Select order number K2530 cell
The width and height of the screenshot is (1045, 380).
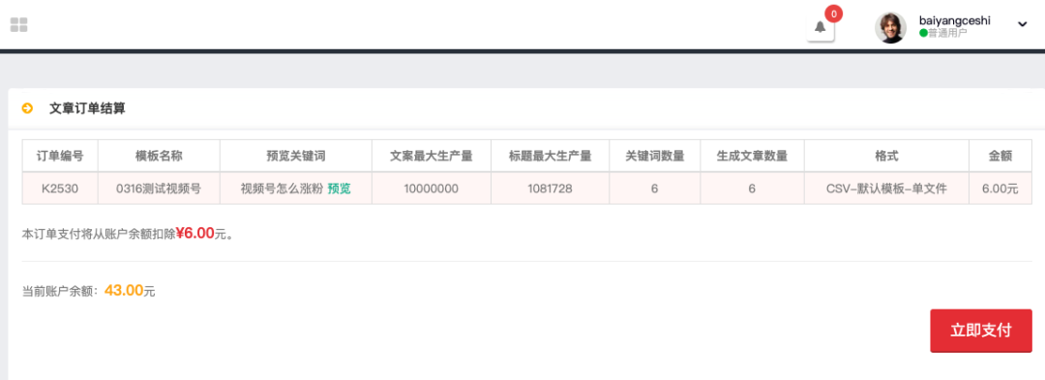tap(60, 189)
